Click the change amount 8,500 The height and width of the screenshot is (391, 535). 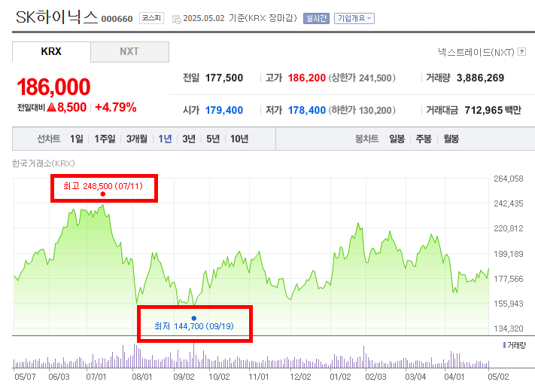(x=71, y=107)
